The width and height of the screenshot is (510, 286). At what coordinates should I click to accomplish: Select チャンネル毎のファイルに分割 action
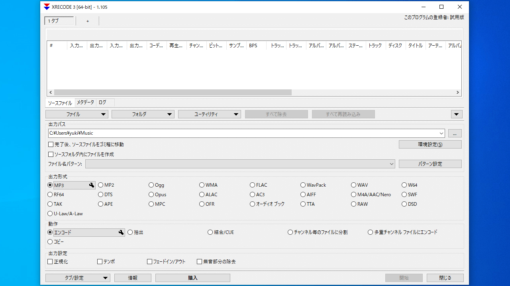[x=318, y=232]
